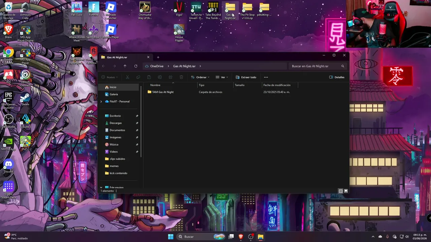Select the Steam desktop shortcut
431x242 pixels.
(25, 99)
